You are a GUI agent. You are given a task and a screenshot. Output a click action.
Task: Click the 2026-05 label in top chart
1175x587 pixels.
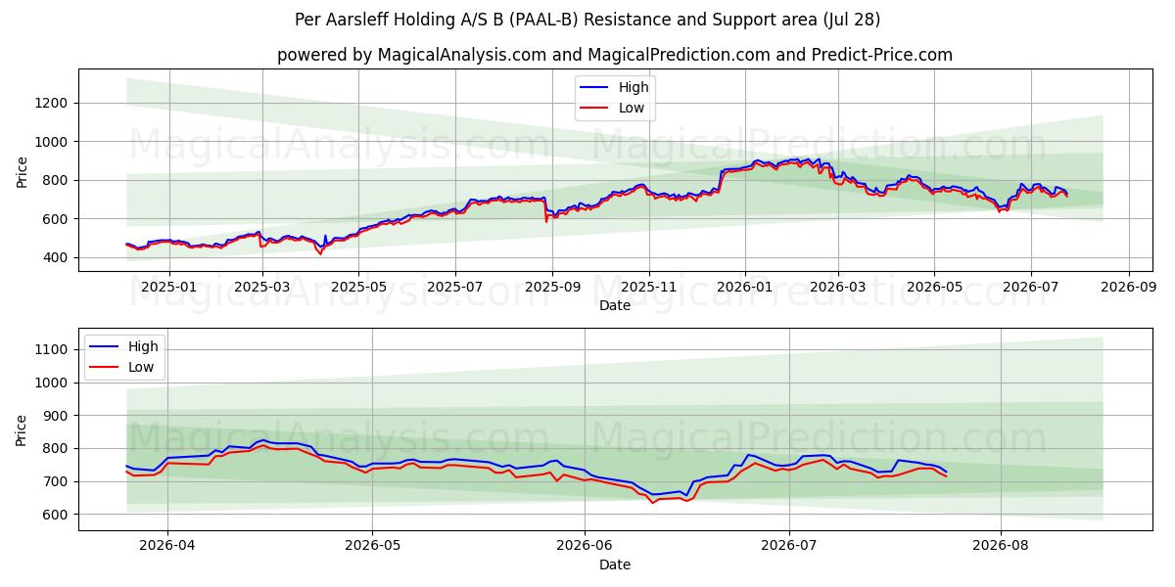pos(934,288)
